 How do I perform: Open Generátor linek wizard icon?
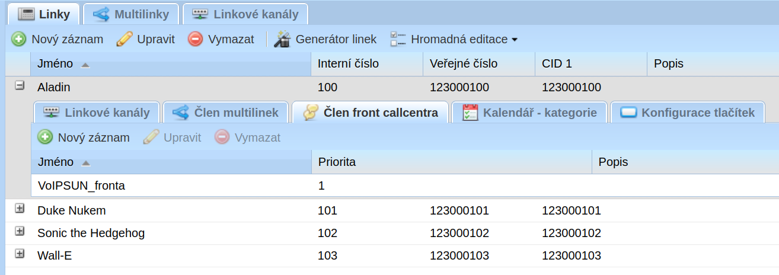tap(282, 39)
